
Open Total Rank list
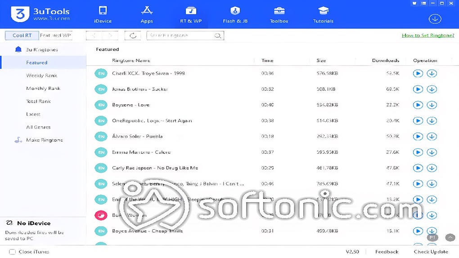click(38, 101)
